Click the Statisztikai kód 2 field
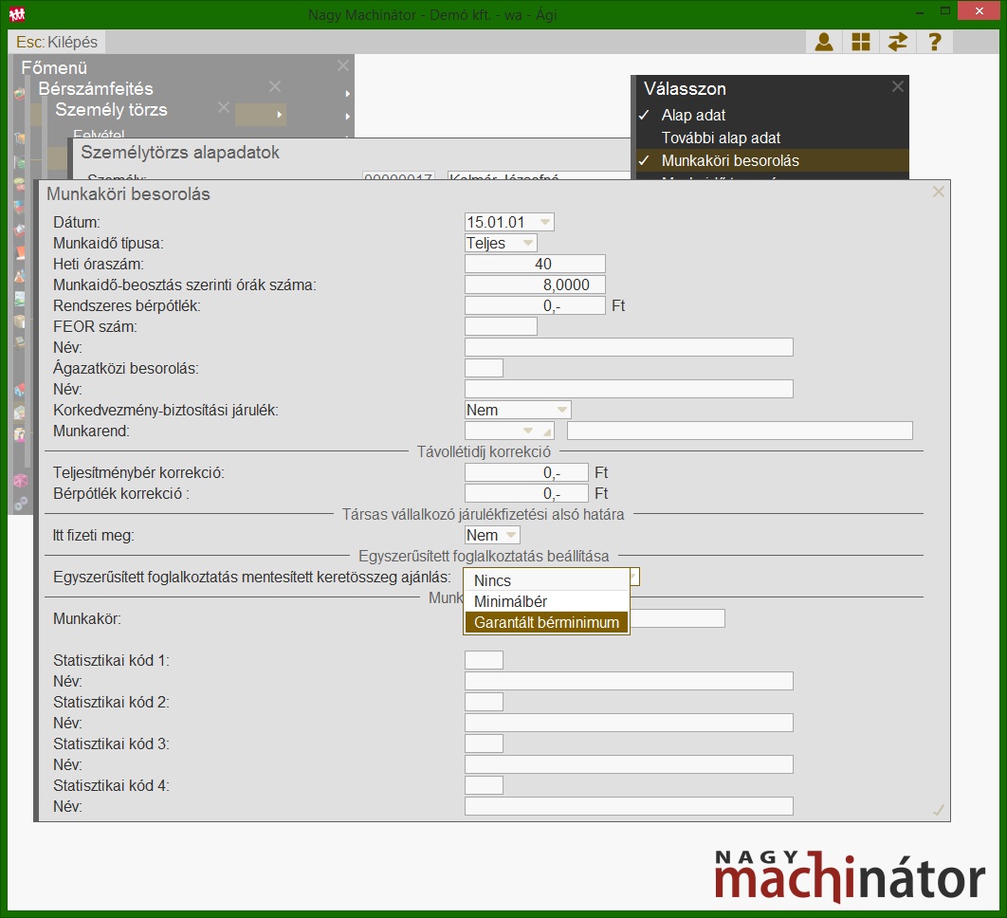 [484, 702]
